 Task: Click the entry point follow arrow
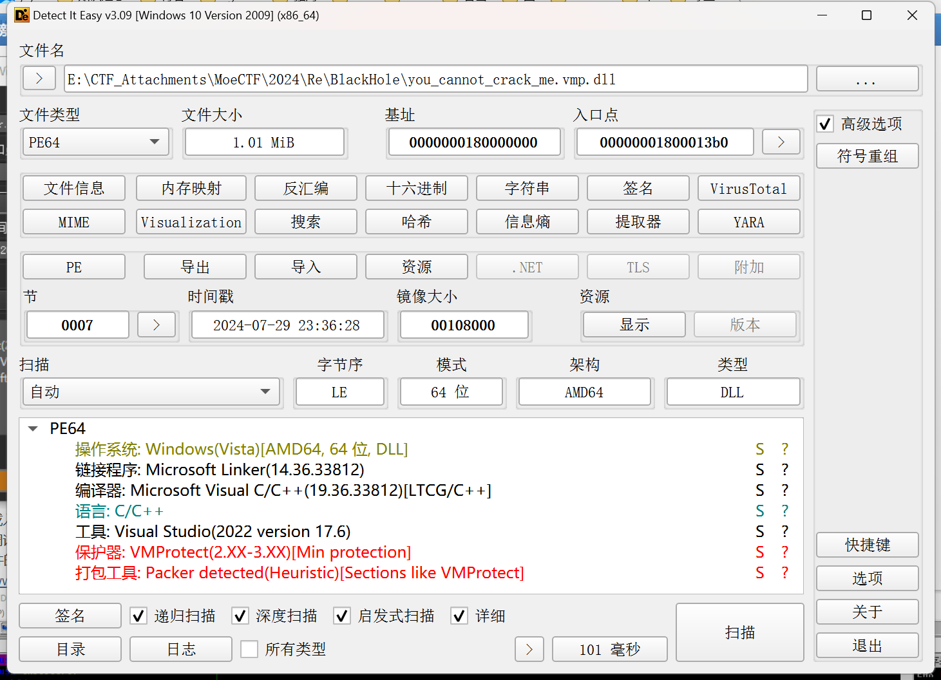click(781, 142)
